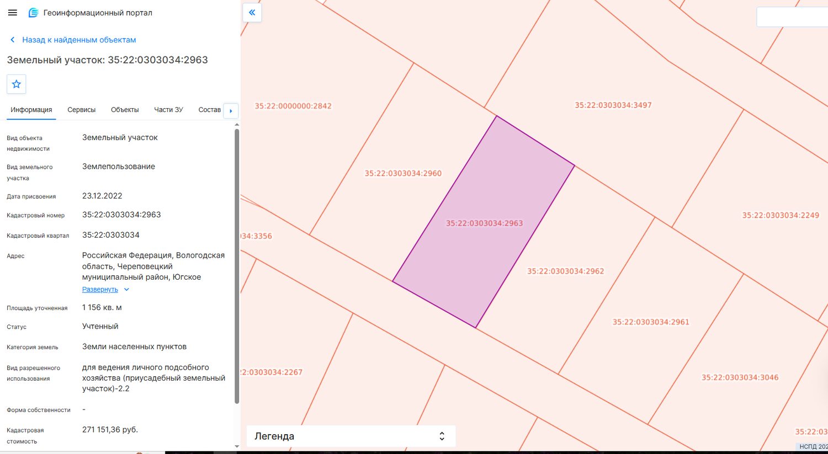Show more tabs with right arrow
The height and width of the screenshot is (454, 828).
point(231,110)
